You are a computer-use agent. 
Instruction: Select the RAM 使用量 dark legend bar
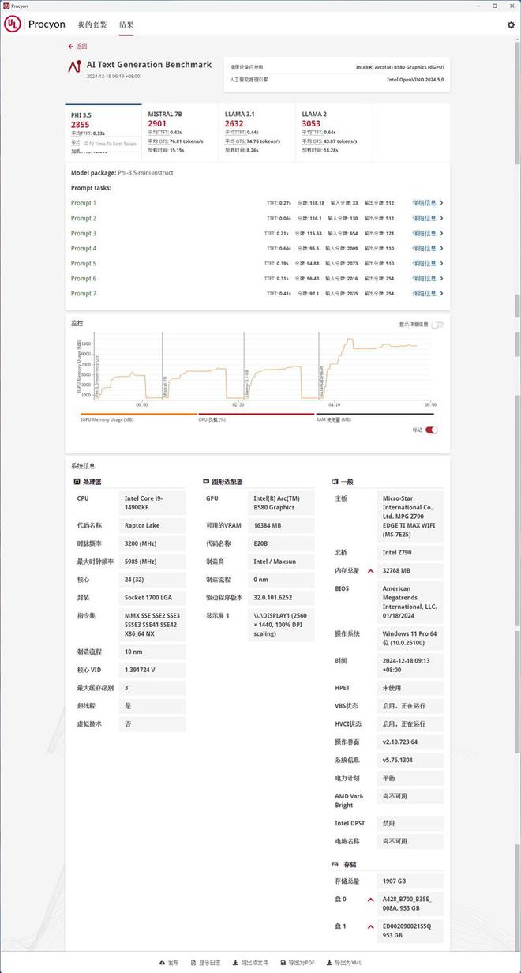[x=374, y=413]
